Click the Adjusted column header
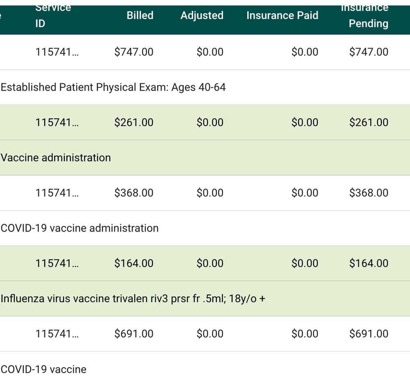 click(202, 16)
